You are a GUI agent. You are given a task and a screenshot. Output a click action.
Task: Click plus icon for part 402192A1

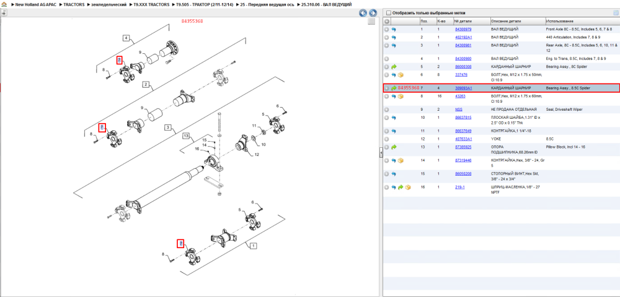pyautogui.click(x=387, y=37)
